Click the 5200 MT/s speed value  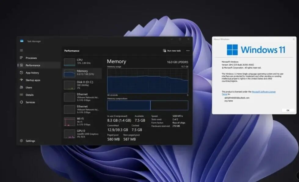click(x=177, y=116)
